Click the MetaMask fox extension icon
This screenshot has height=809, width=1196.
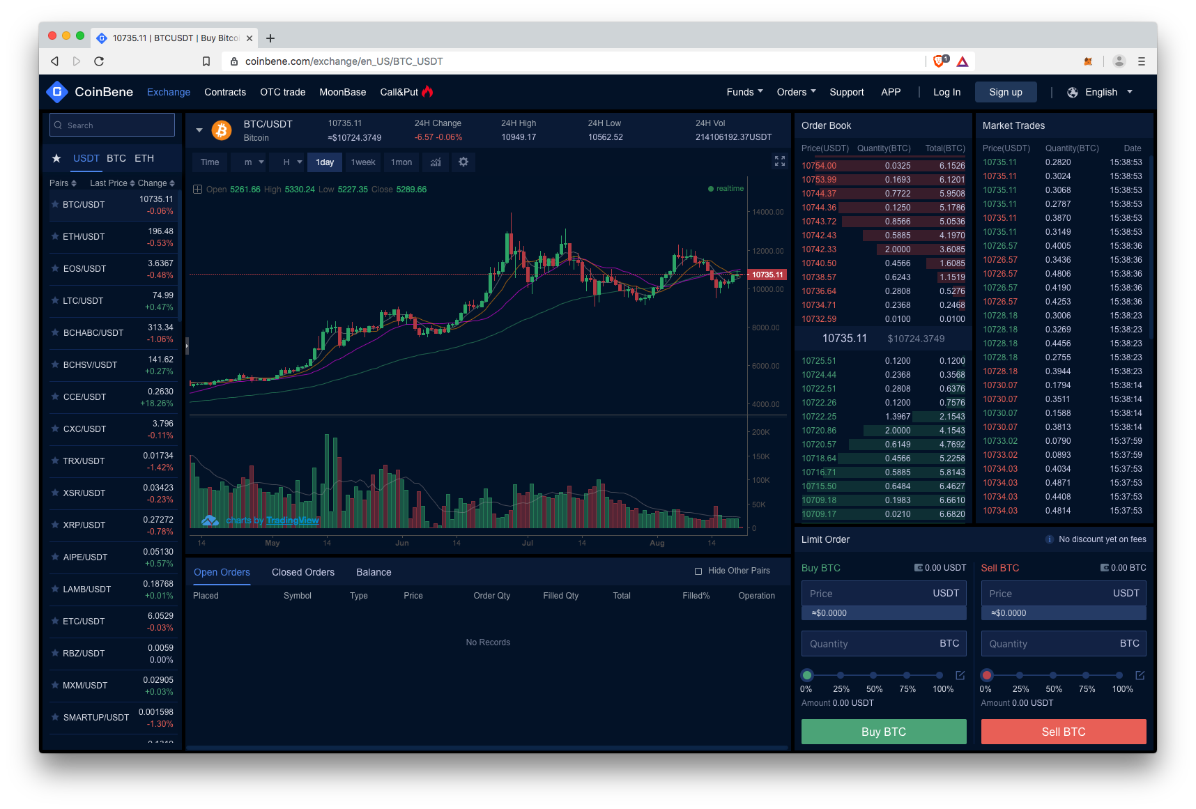point(1088,61)
